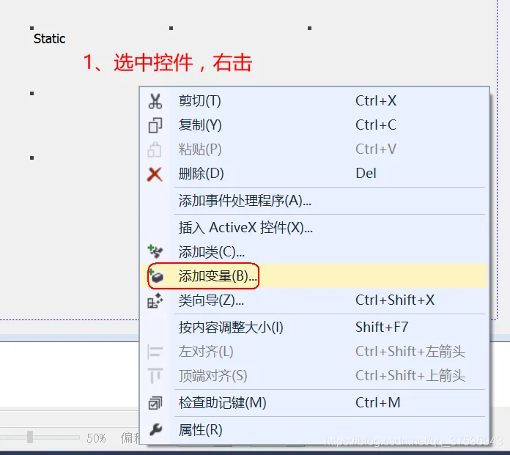The image size is (510, 455).
Task: Click the copy icon beside 复制(Y)
Action: coord(155,125)
